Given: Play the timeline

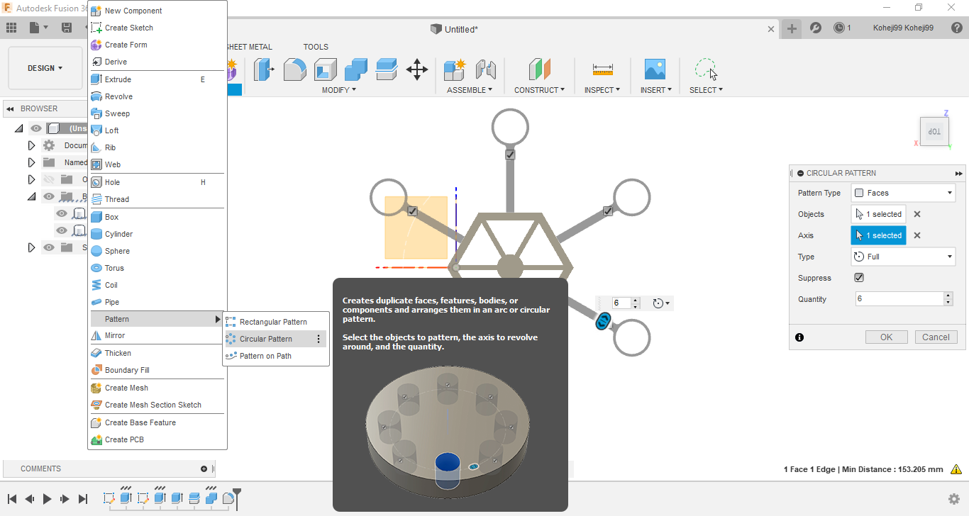Looking at the screenshot, I should coord(48,499).
